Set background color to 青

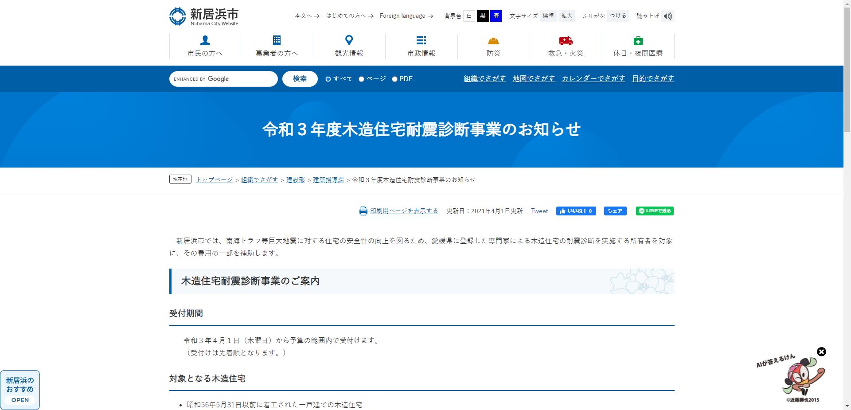(x=496, y=16)
